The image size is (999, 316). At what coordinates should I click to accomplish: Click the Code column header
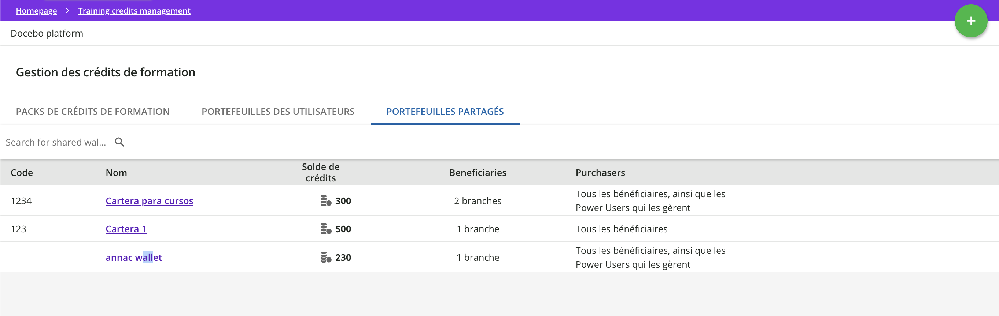22,172
